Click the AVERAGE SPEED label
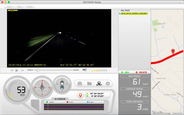 [134, 89]
